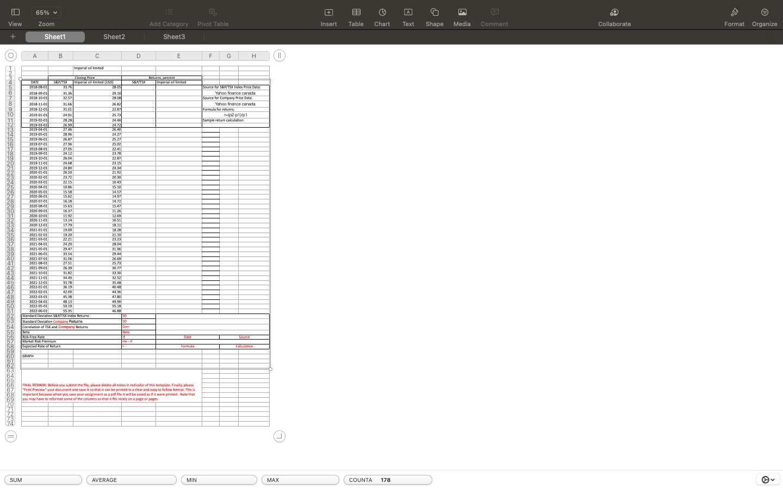Select the 'DATE' header cell
783x489 pixels.
tap(35, 83)
